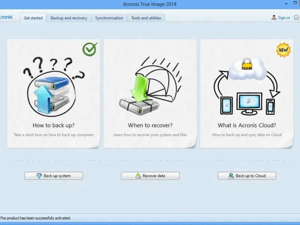Image resolution: width=300 pixels, height=225 pixels.
Task: Maximize the Acronis True Image window
Action: (295, 3)
